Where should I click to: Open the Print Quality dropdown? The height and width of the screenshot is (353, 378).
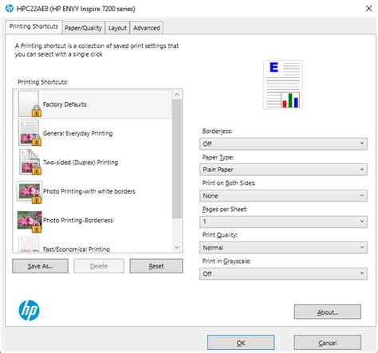[x=283, y=248]
